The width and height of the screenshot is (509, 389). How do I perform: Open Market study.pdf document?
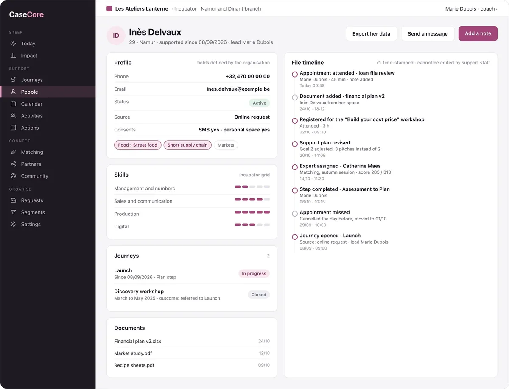(192, 353)
